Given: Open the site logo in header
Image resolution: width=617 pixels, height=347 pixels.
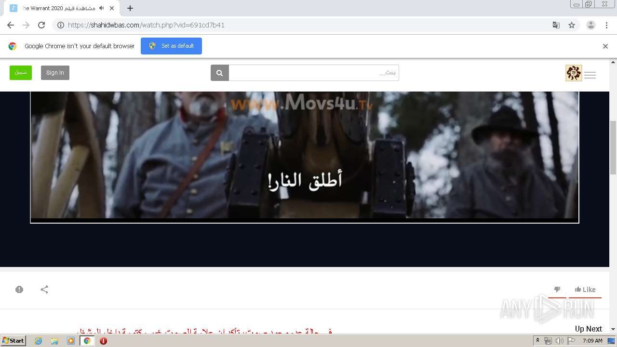Looking at the screenshot, I should tap(574, 73).
